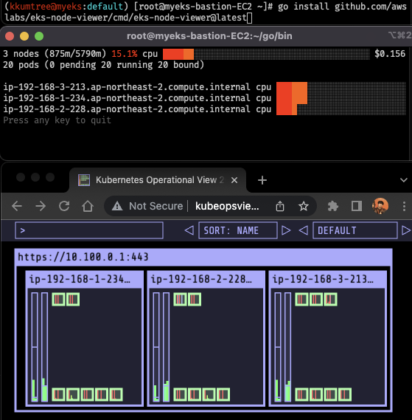Click second top pod in node ip-192-168-1-234
This screenshot has width=412, height=420.
click(x=73, y=299)
